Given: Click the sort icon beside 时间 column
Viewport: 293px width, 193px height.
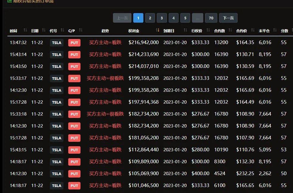Looking at the screenshot, I should [x=25, y=30].
